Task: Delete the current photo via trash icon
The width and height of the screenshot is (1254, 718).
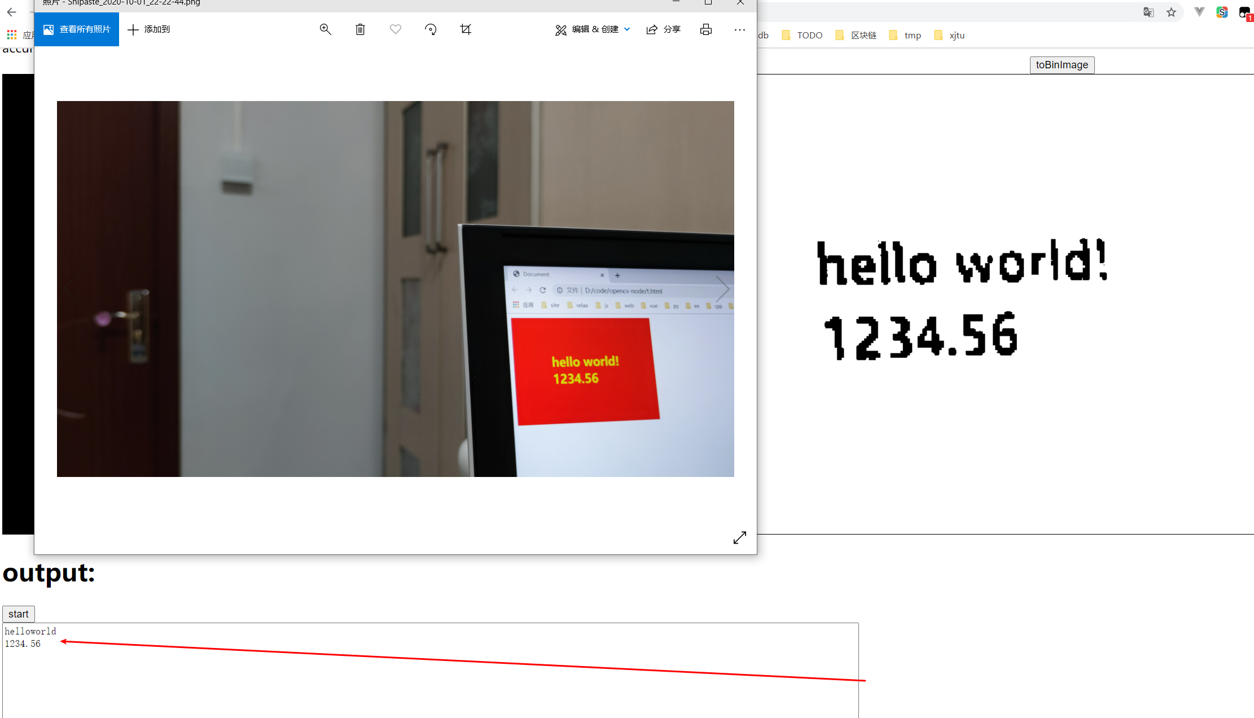Action: pyautogui.click(x=360, y=29)
